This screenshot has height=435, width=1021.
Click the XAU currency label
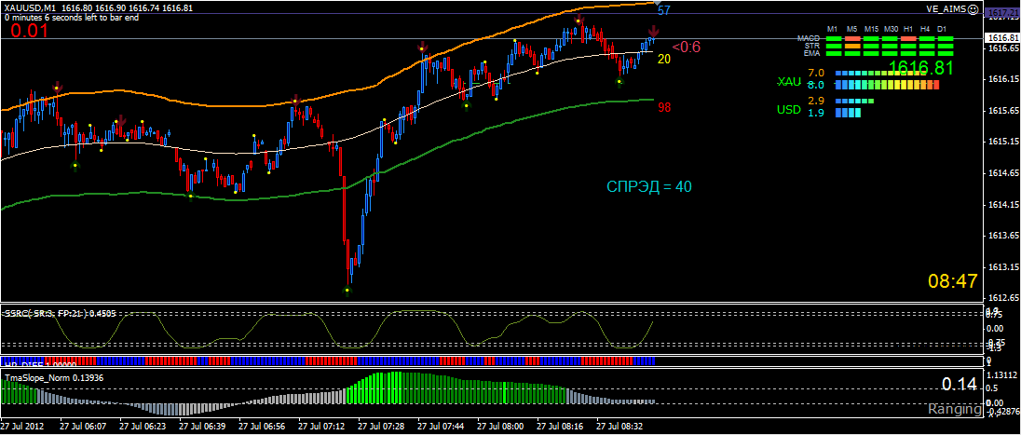tap(788, 82)
